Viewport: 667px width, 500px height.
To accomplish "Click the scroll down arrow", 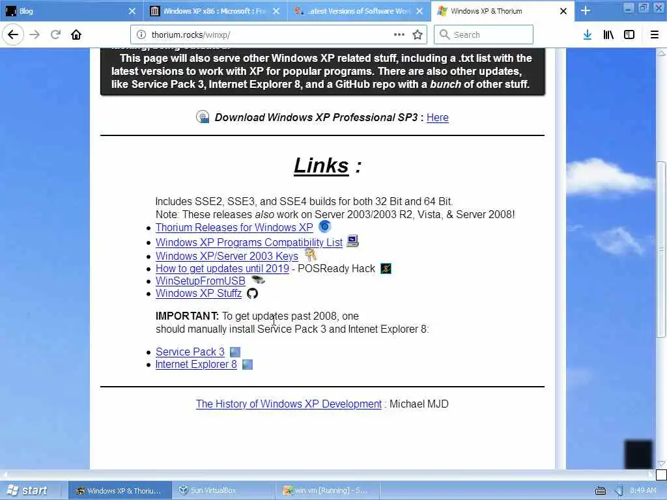I will click(x=661, y=464).
